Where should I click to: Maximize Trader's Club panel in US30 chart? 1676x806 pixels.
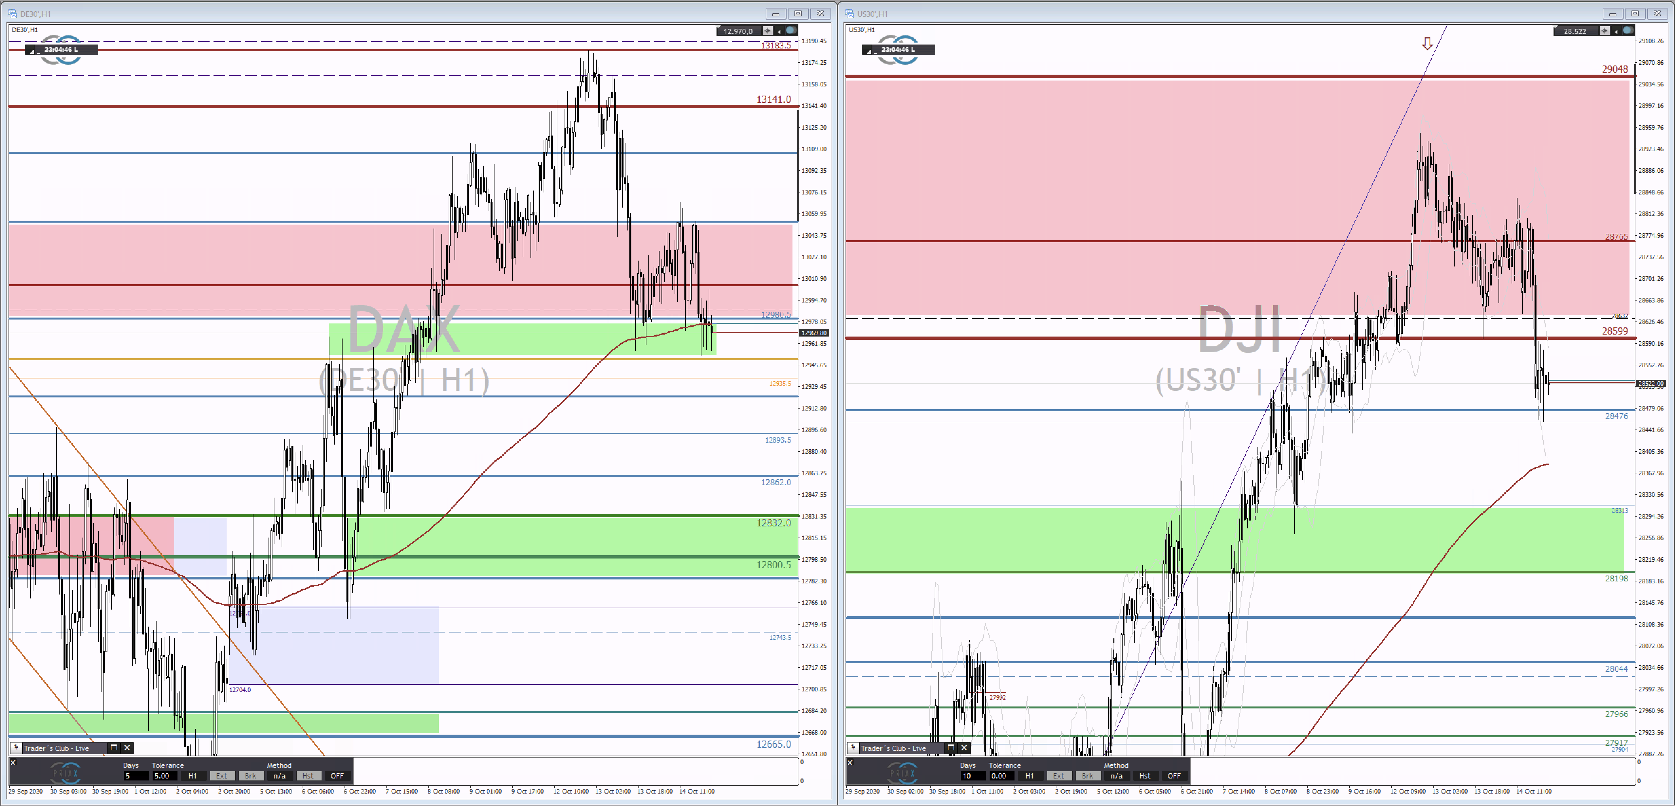(951, 747)
